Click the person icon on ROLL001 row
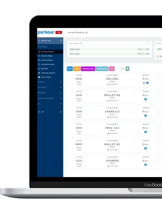The height and width of the screenshot is (205, 162). tap(144, 83)
